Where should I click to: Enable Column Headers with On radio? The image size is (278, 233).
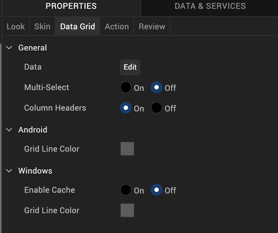[126, 108]
